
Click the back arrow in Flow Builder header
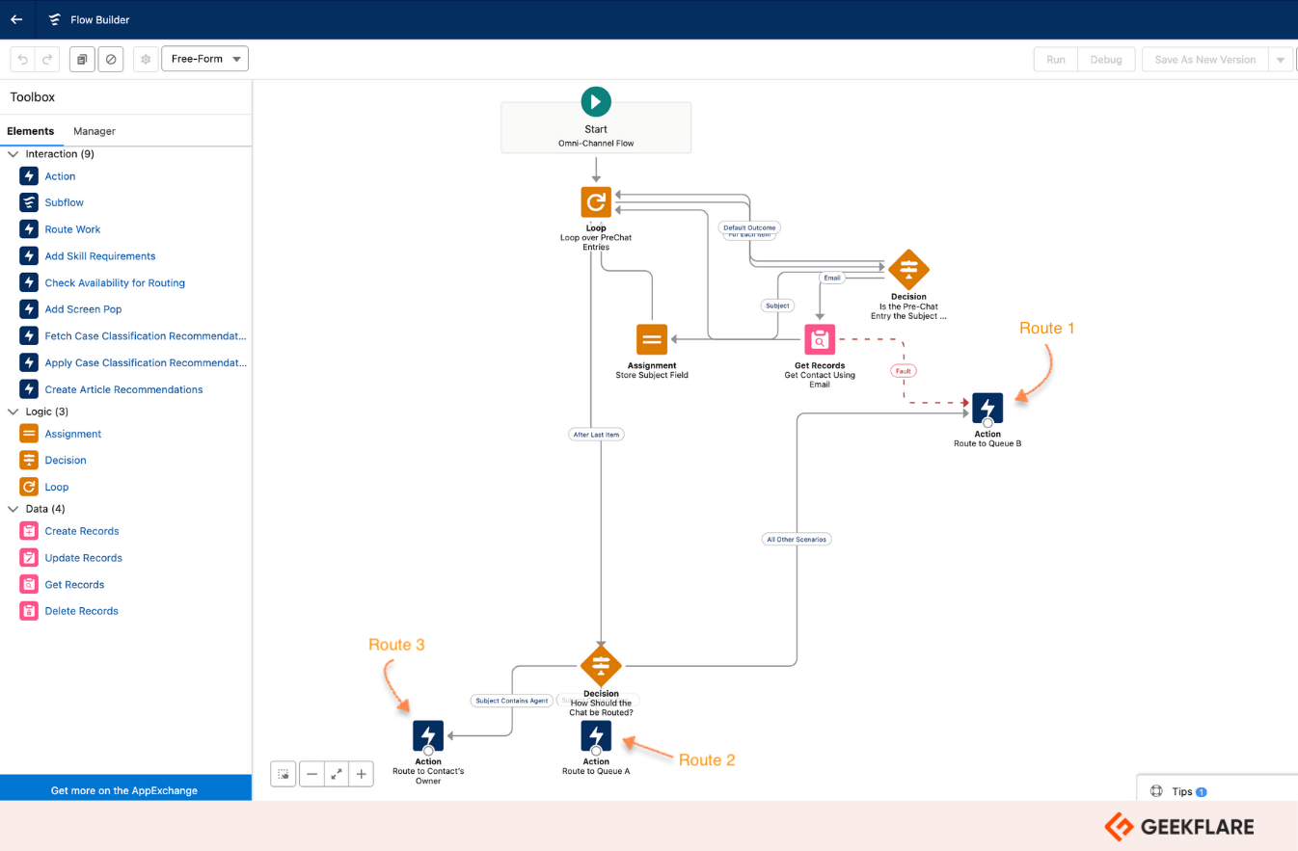click(x=16, y=19)
